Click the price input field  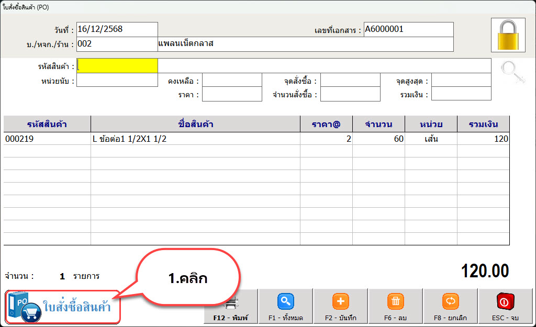232,95
